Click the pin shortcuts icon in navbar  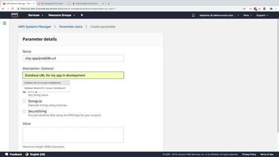point(82,15)
